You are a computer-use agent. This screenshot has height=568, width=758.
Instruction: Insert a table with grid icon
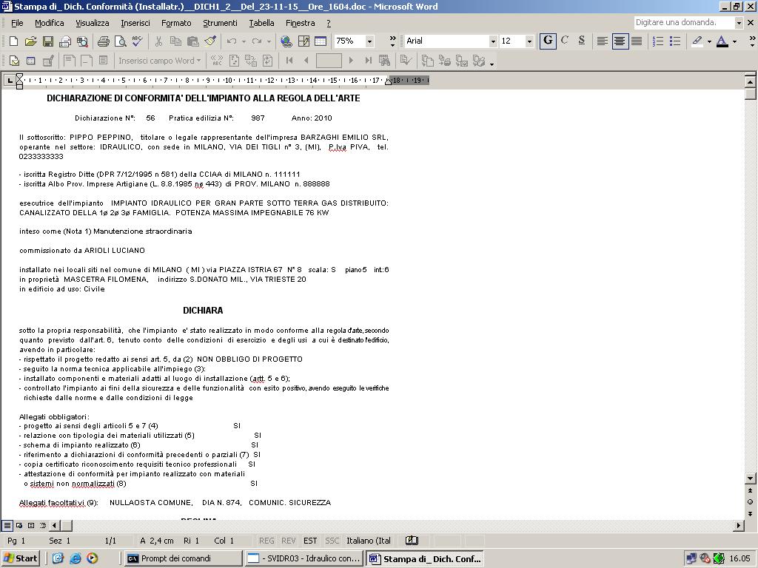click(321, 41)
